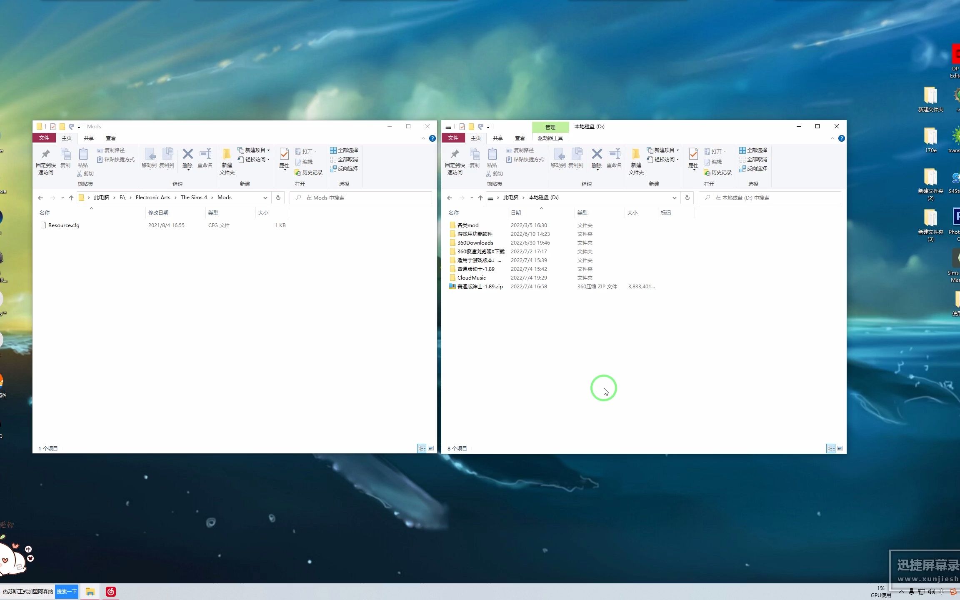Click History button in D: window ribbon
The image size is (960, 600).
tap(718, 172)
